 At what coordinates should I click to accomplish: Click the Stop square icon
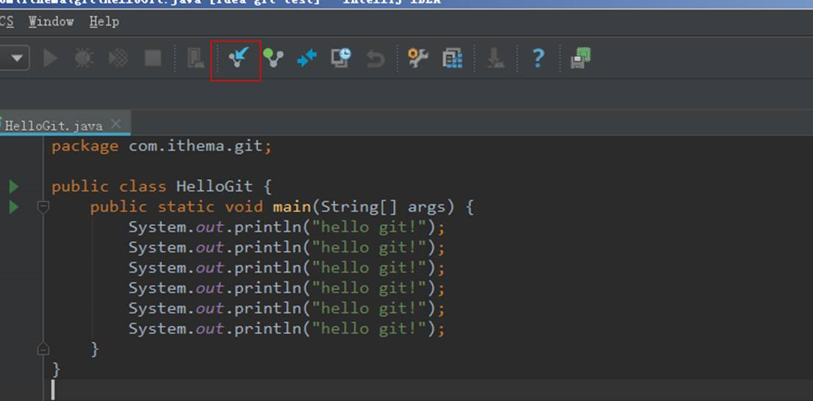point(152,58)
